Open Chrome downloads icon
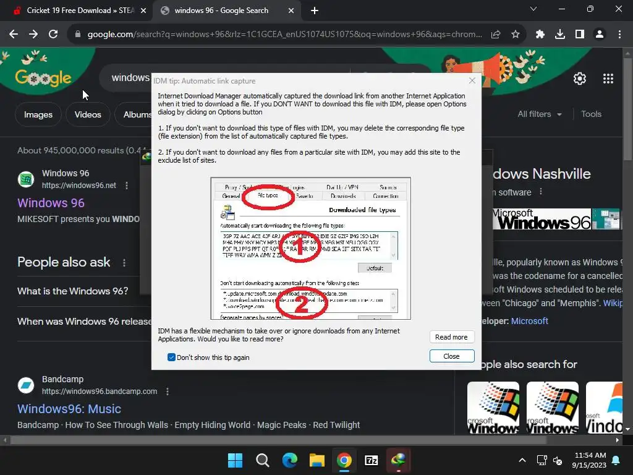Viewport: 633px width, 475px height. tap(560, 35)
